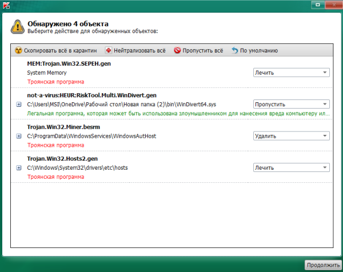Close the scan results window

[334, 5]
